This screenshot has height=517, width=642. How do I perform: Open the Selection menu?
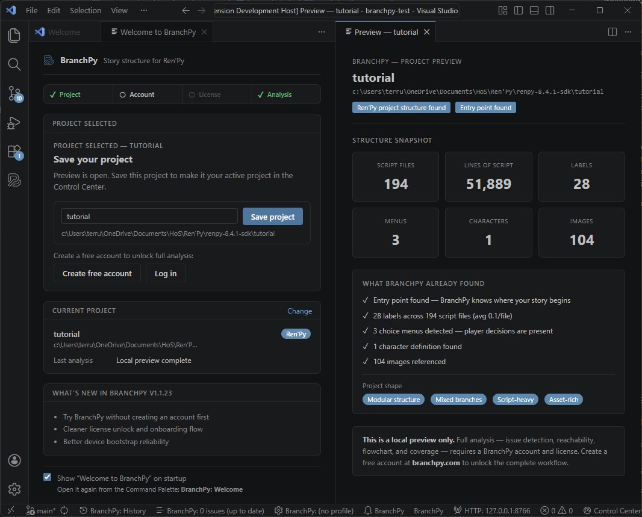86,11
